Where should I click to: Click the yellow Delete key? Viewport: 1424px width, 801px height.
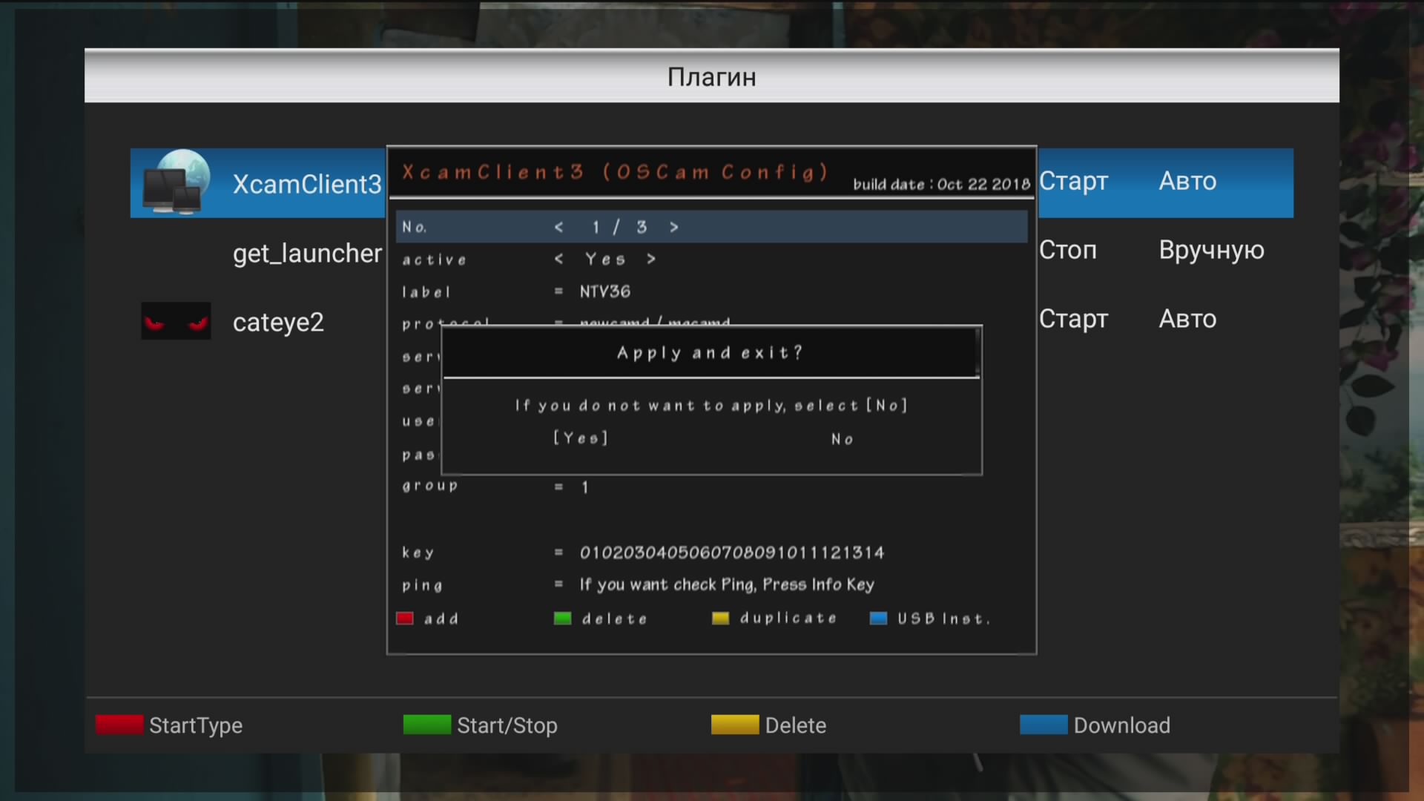[735, 725]
